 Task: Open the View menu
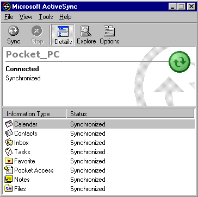(x=26, y=17)
